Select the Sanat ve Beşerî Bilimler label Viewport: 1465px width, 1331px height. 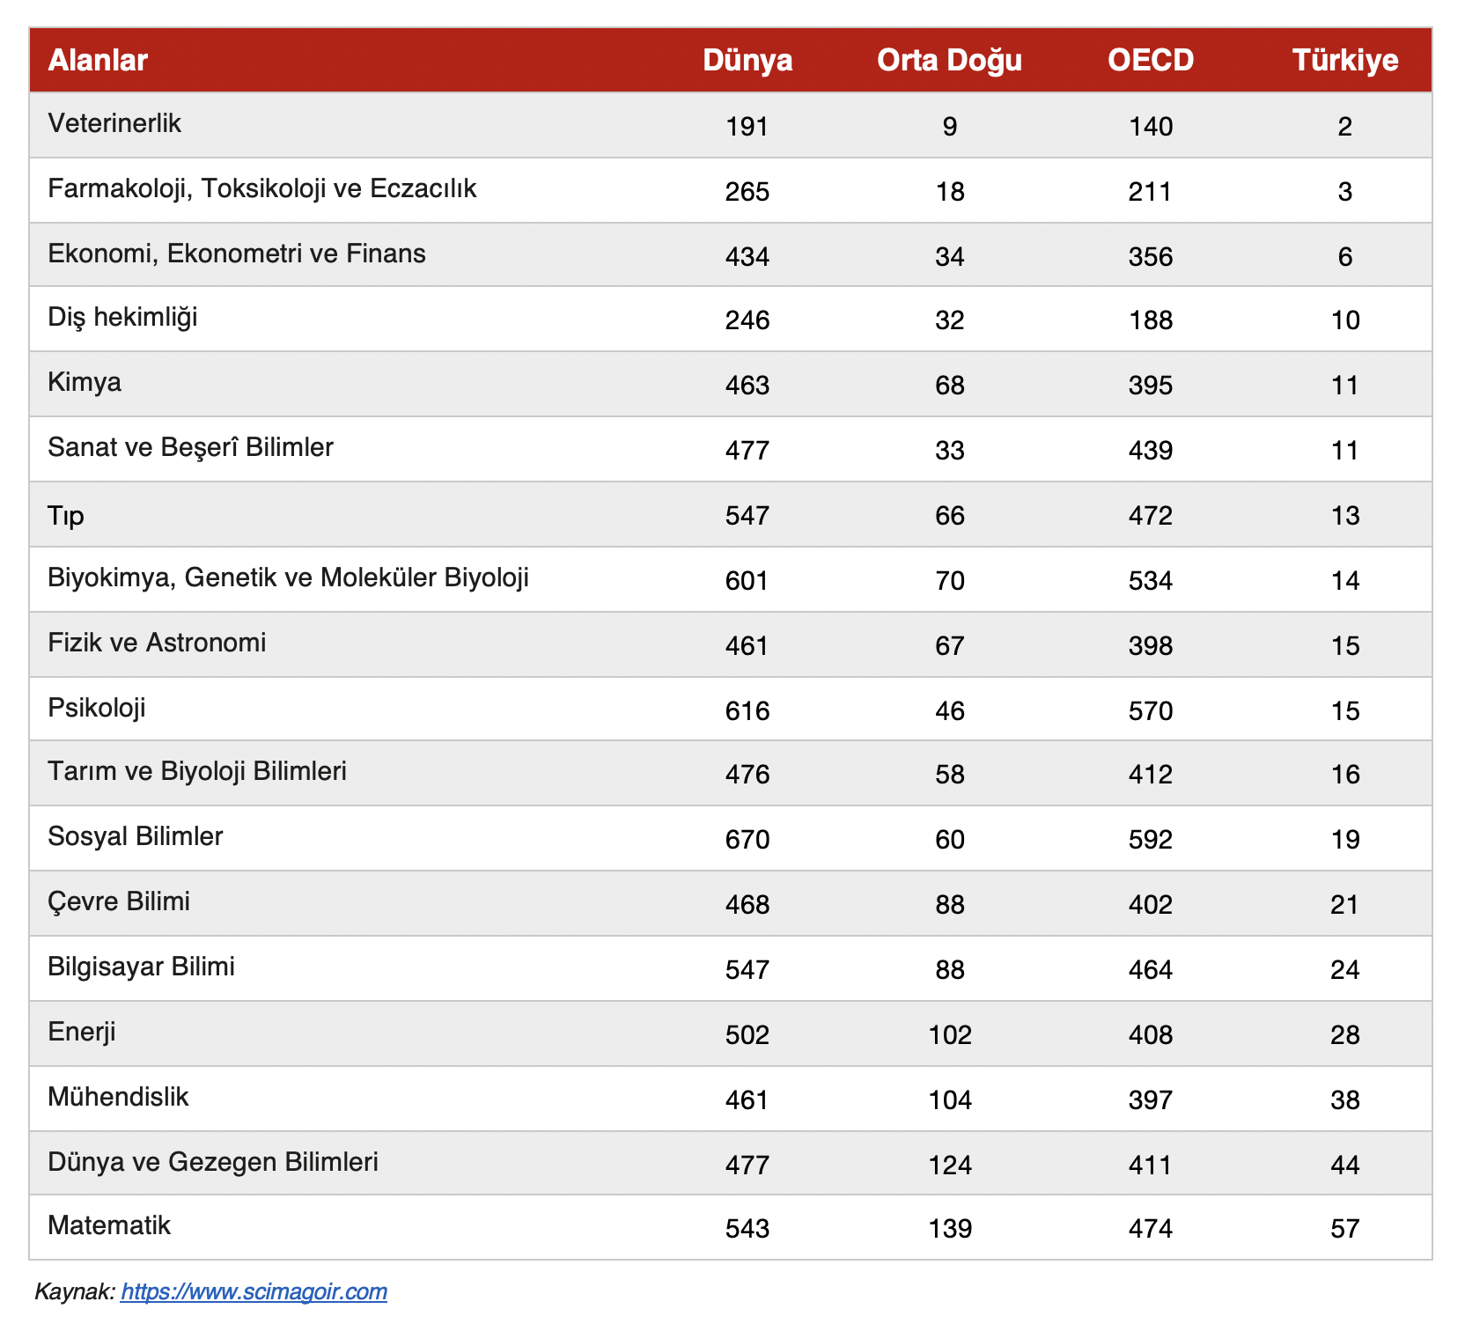tap(190, 447)
